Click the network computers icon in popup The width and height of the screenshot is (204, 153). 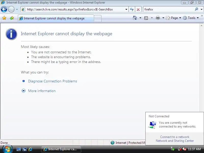point(152,125)
